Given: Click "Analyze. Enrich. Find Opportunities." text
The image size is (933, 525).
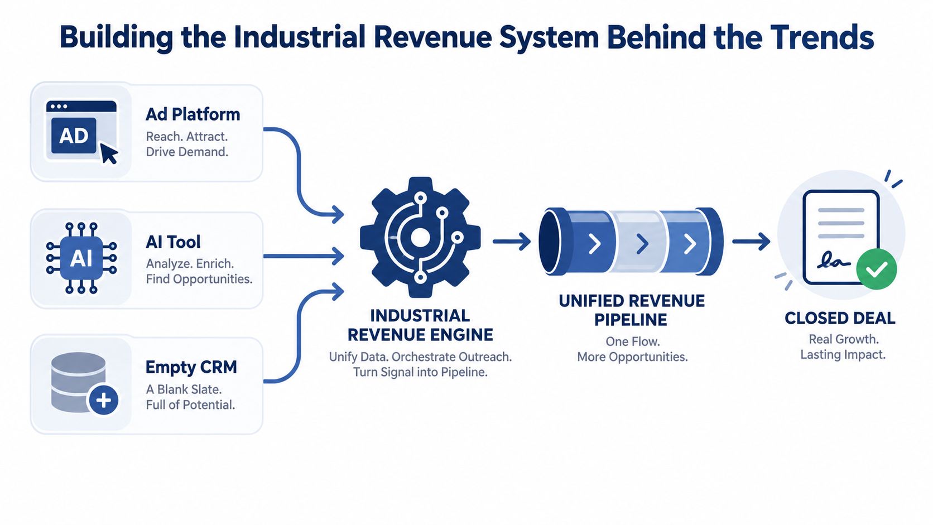Looking at the screenshot, I should pos(199,271).
